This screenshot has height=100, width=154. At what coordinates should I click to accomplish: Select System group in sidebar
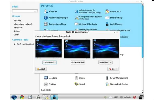coord(17,31)
